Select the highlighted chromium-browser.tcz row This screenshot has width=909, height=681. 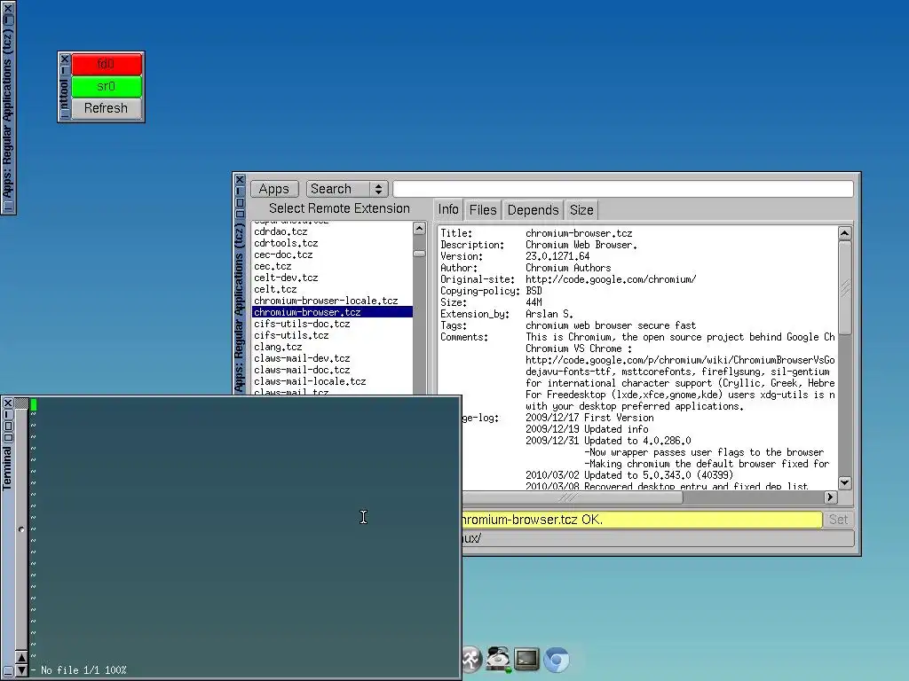coord(332,312)
